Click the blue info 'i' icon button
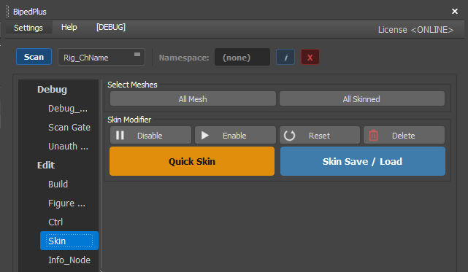468x272 pixels. (285, 57)
